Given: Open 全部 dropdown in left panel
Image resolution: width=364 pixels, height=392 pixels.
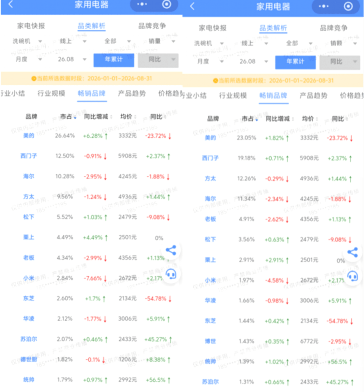Looking at the screenshot, I should (x=117, y=41).
